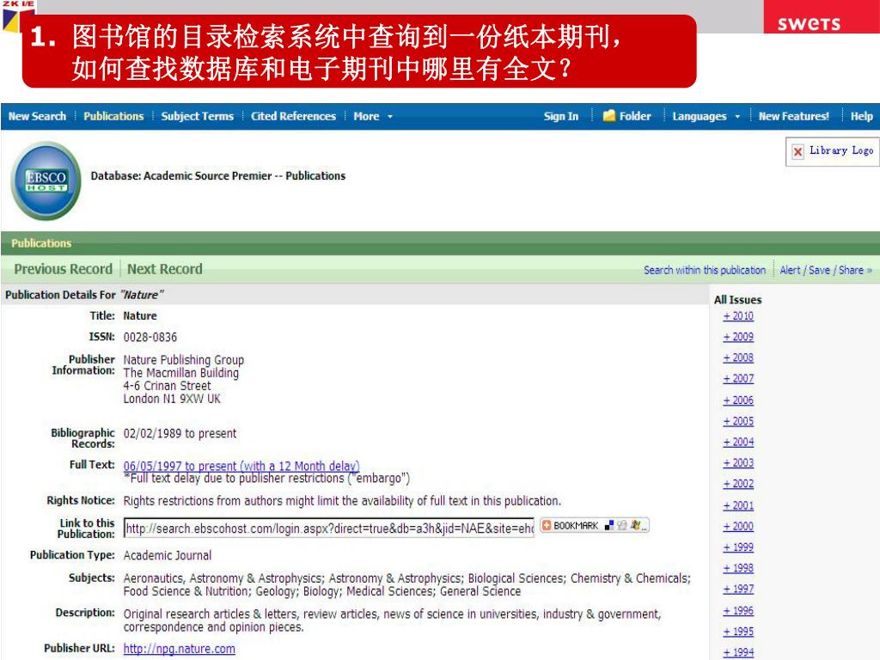Expand the 2005 issues list

click(738, 421)
